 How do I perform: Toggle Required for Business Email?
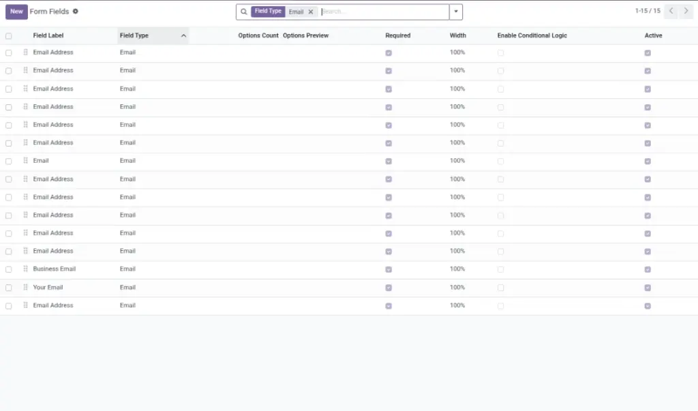pyautogui.click(x=389, y=269)
